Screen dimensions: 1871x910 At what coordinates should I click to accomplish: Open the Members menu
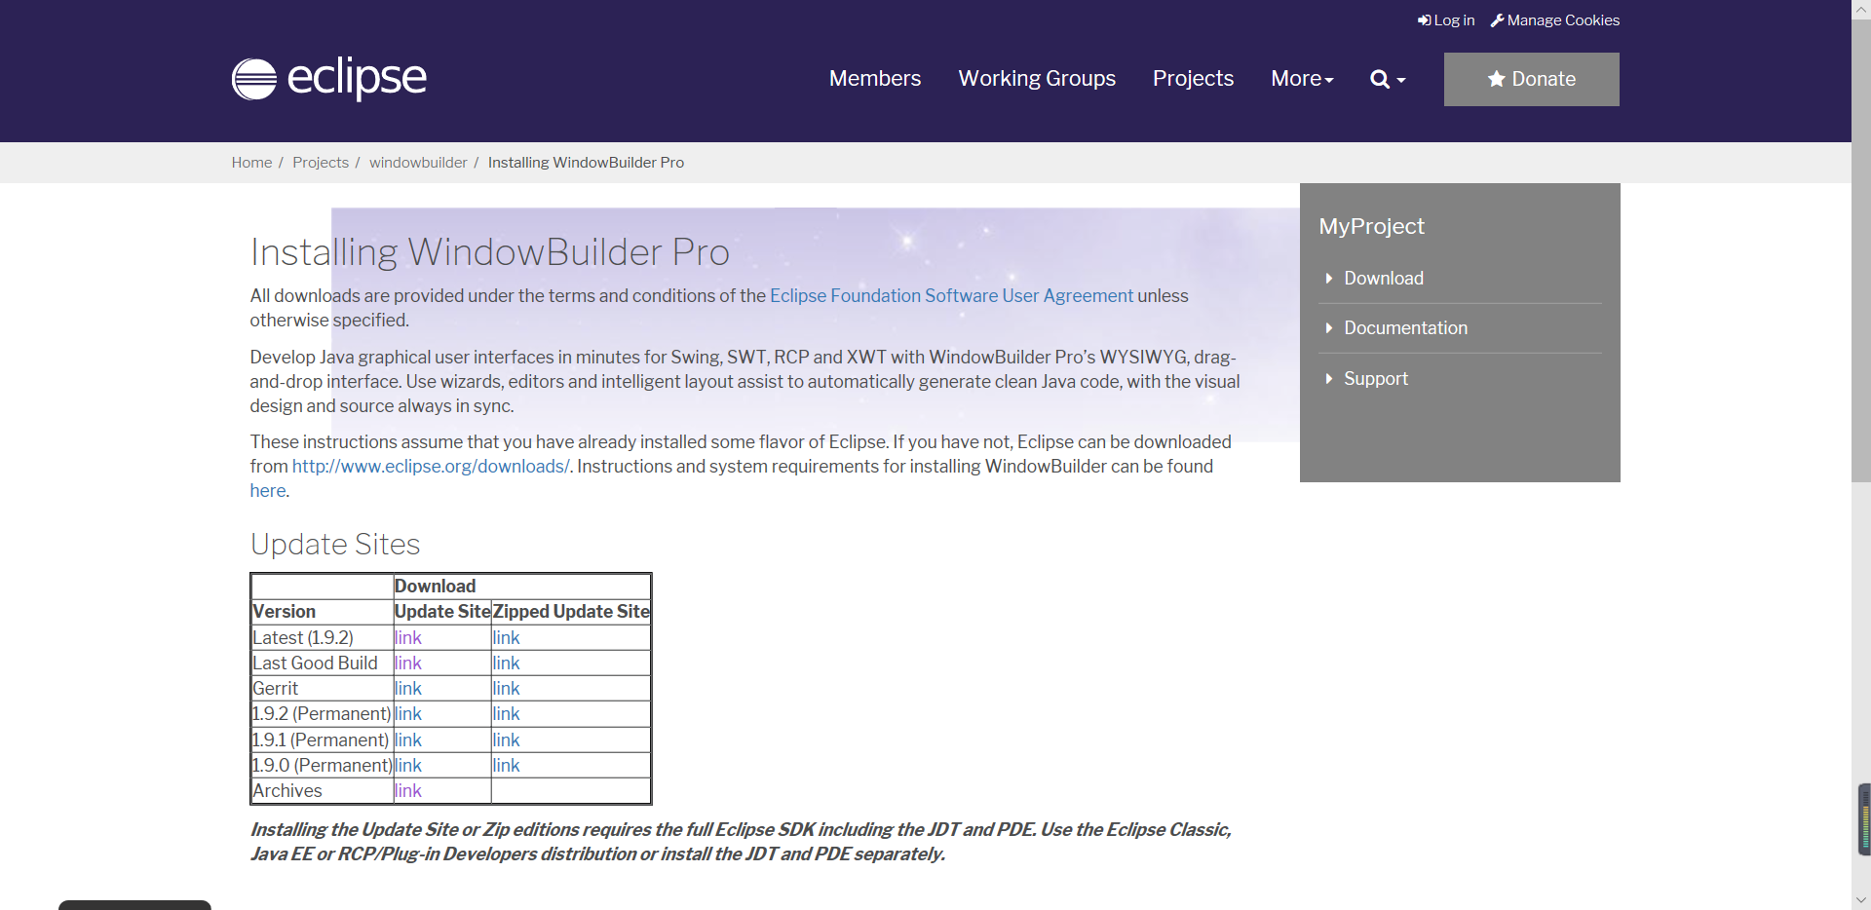point(874,79)
